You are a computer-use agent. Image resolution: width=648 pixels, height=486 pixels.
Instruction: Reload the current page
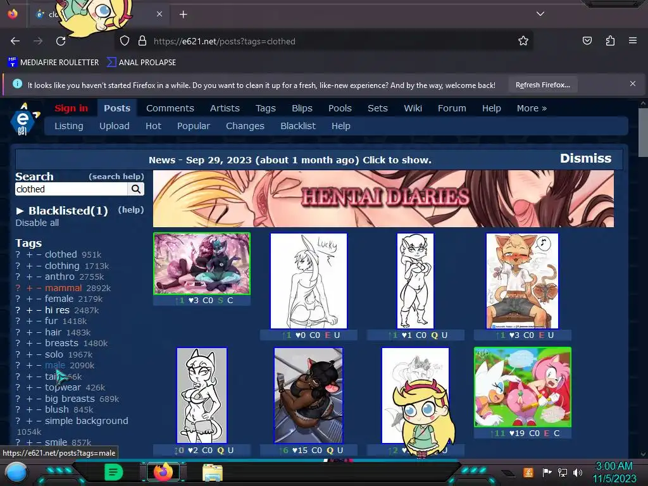61,41
